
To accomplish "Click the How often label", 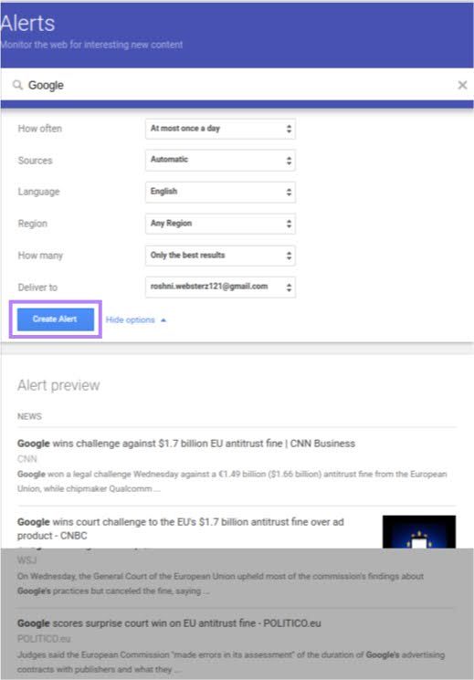I will [x=40, y=129].
